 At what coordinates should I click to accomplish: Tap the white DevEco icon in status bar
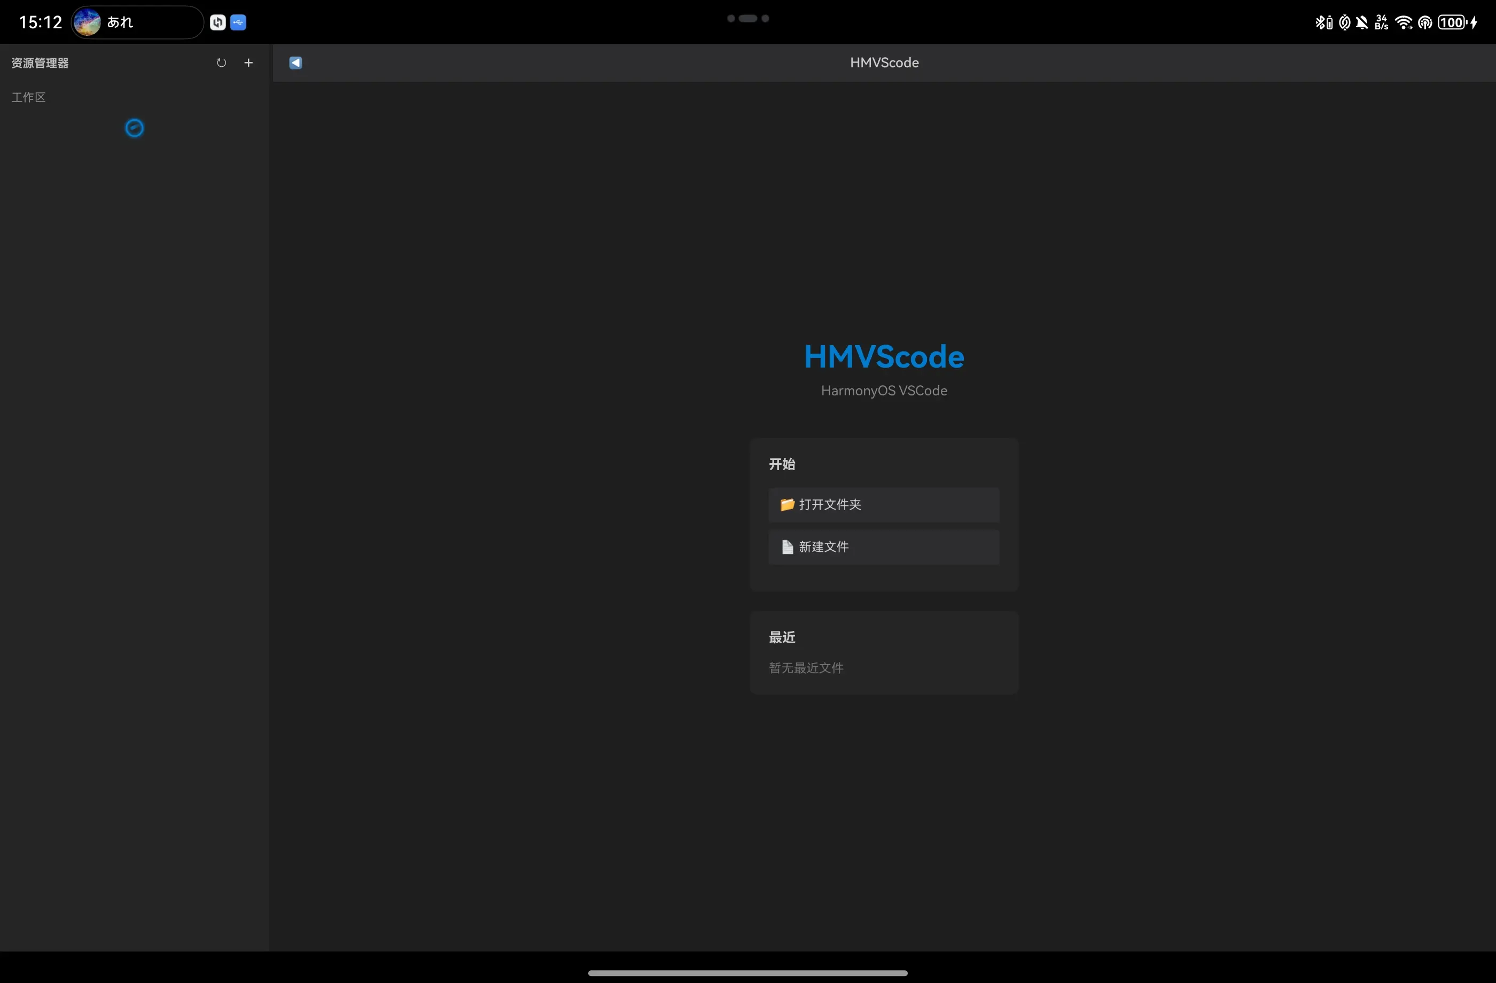(x=217, y=22)
